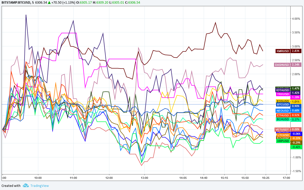The height and width of the screenshot is (190, 304).
Task: Click the -0.20% price scale tag
Action: 296,138
